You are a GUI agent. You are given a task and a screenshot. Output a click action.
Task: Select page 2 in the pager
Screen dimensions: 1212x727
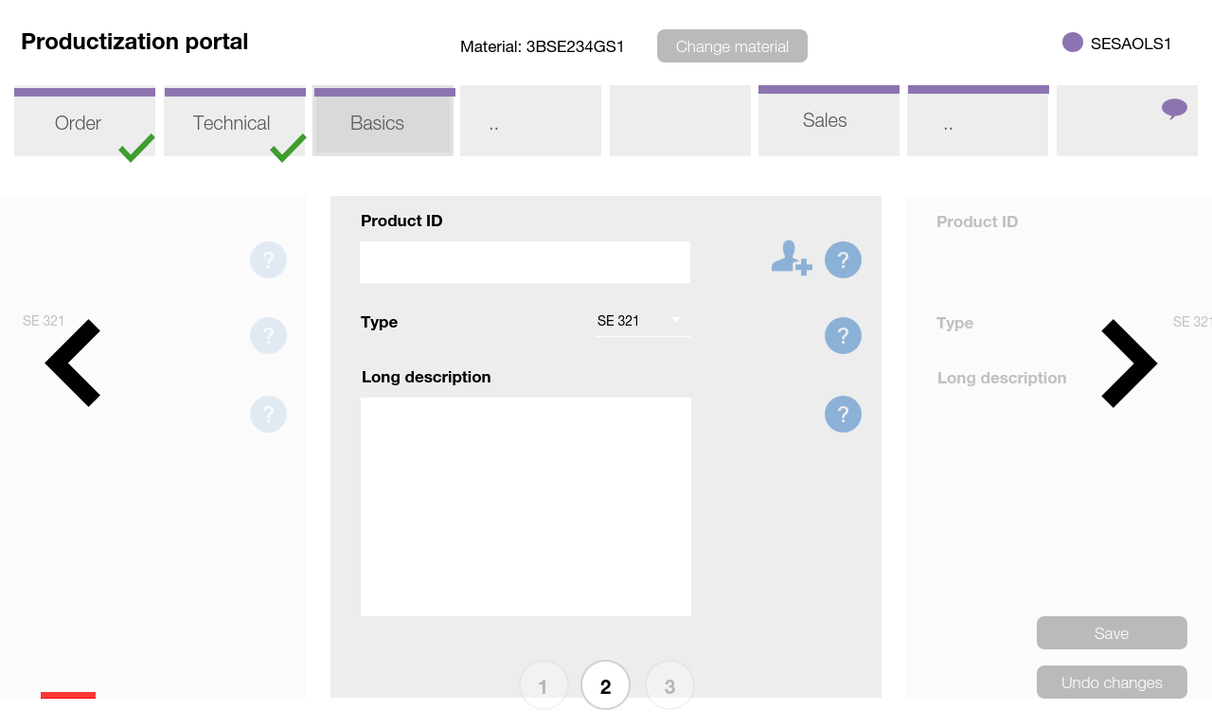(x=606, y=685)
